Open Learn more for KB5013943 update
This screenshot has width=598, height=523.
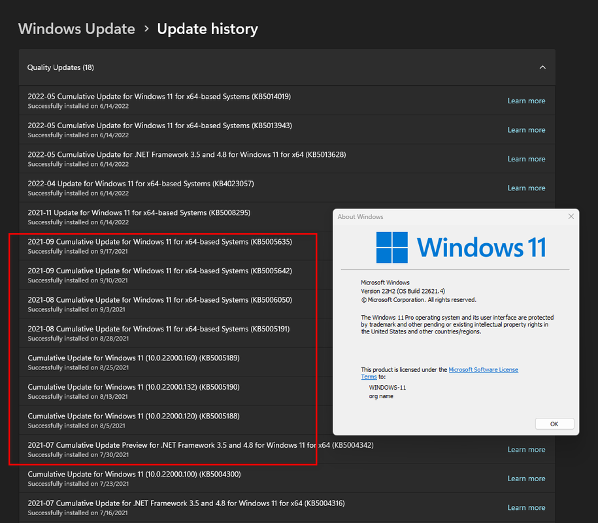tap(526, 129)
